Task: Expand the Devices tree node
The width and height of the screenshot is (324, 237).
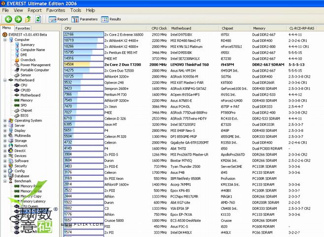Action: pos(5,156)
